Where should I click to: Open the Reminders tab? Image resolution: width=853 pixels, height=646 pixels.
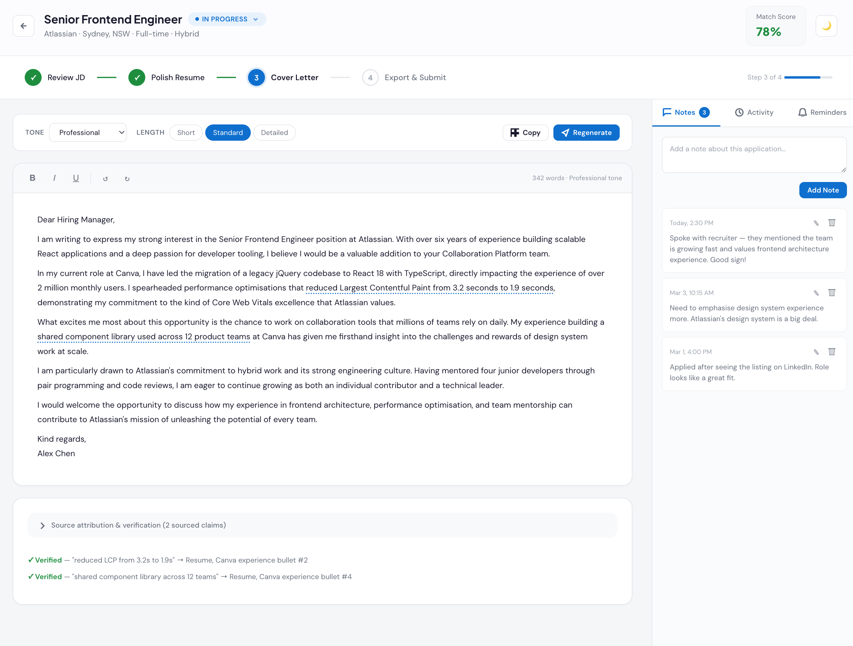click(821, 112)
